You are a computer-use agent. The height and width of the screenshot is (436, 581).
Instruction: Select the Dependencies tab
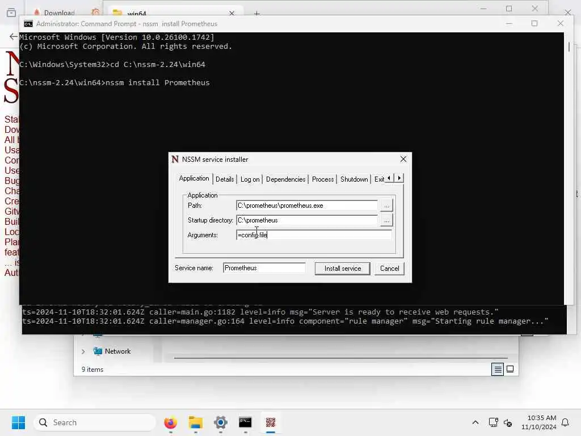pos(285,179)
